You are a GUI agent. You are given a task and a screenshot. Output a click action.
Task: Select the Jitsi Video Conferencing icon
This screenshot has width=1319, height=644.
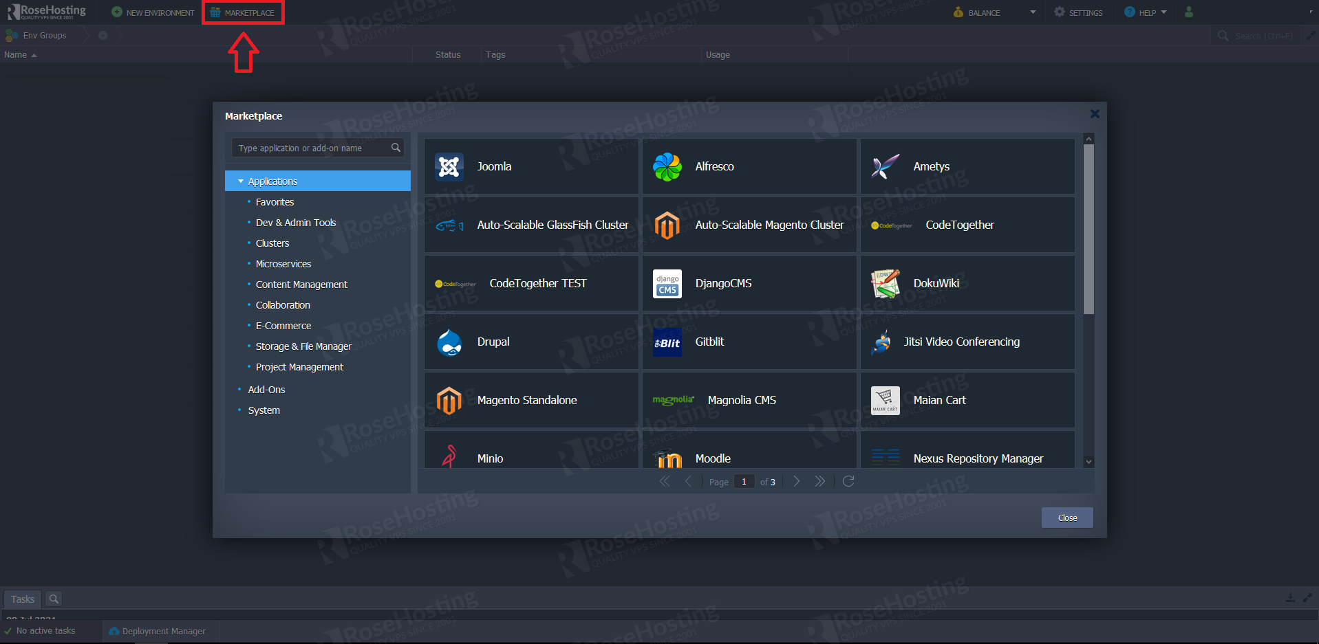point(881,342)
